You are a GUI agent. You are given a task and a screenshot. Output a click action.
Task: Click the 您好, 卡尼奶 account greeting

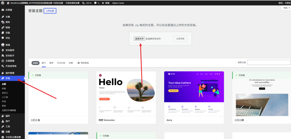pos(285,3)
